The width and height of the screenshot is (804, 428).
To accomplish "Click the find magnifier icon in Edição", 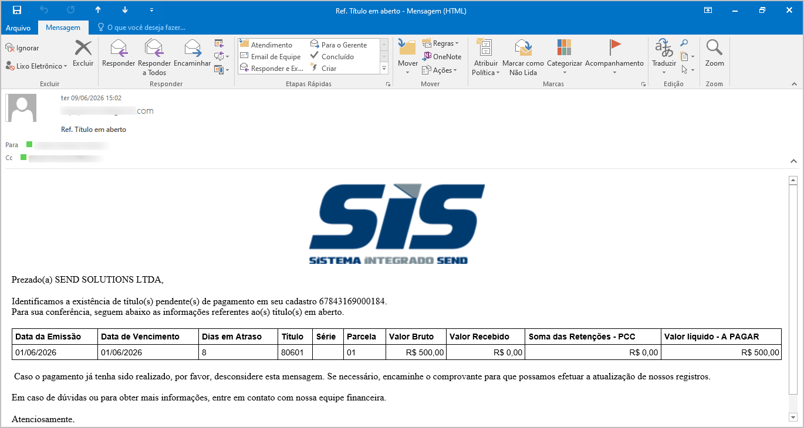I will [684, 43].
